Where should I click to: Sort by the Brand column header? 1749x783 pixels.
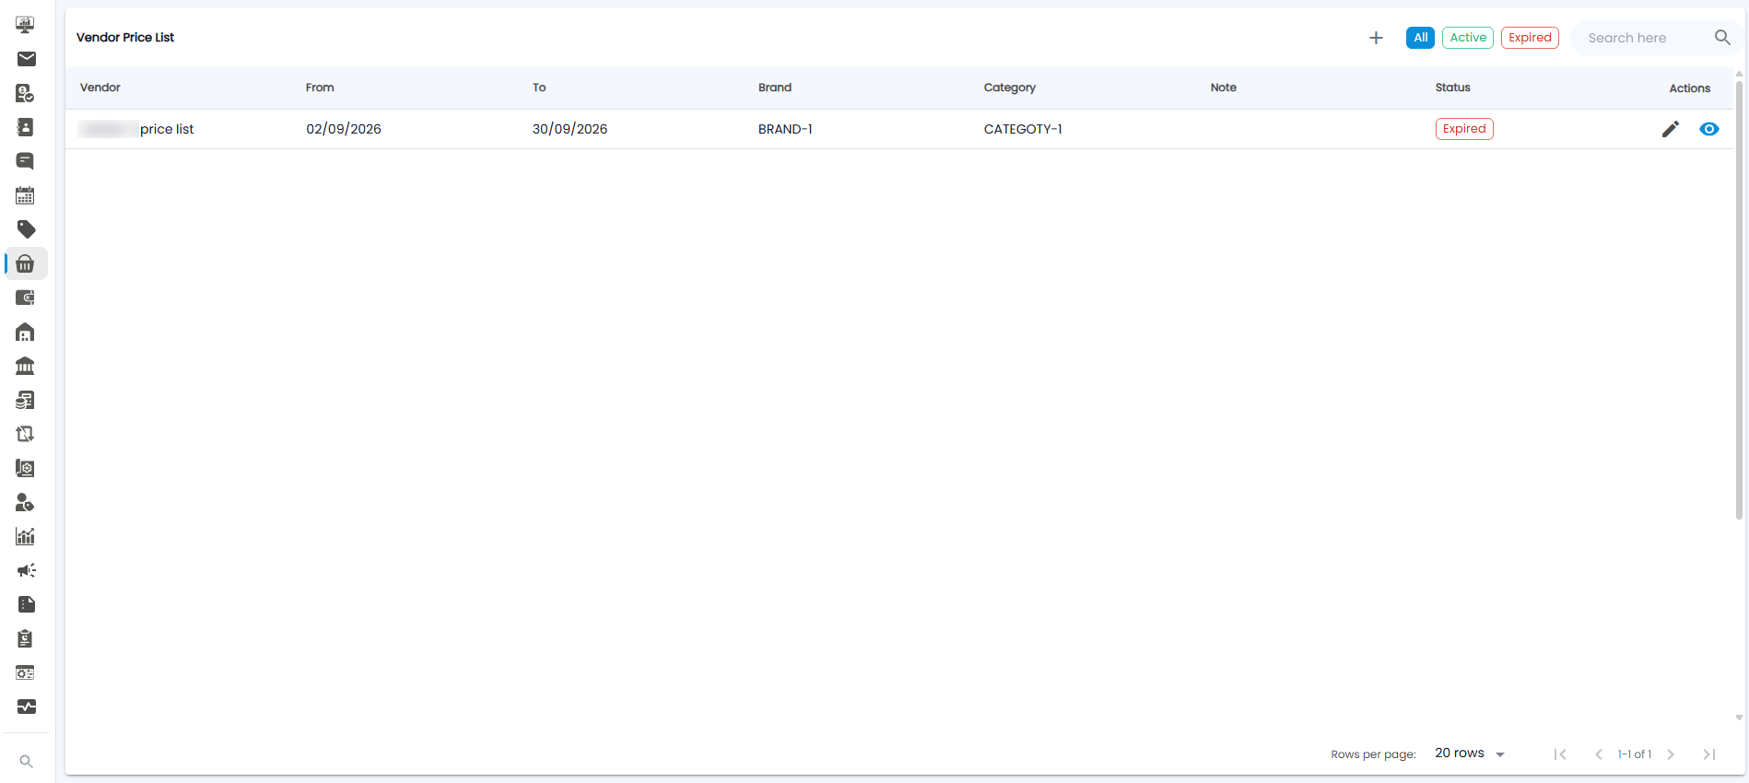click(775, 88)
